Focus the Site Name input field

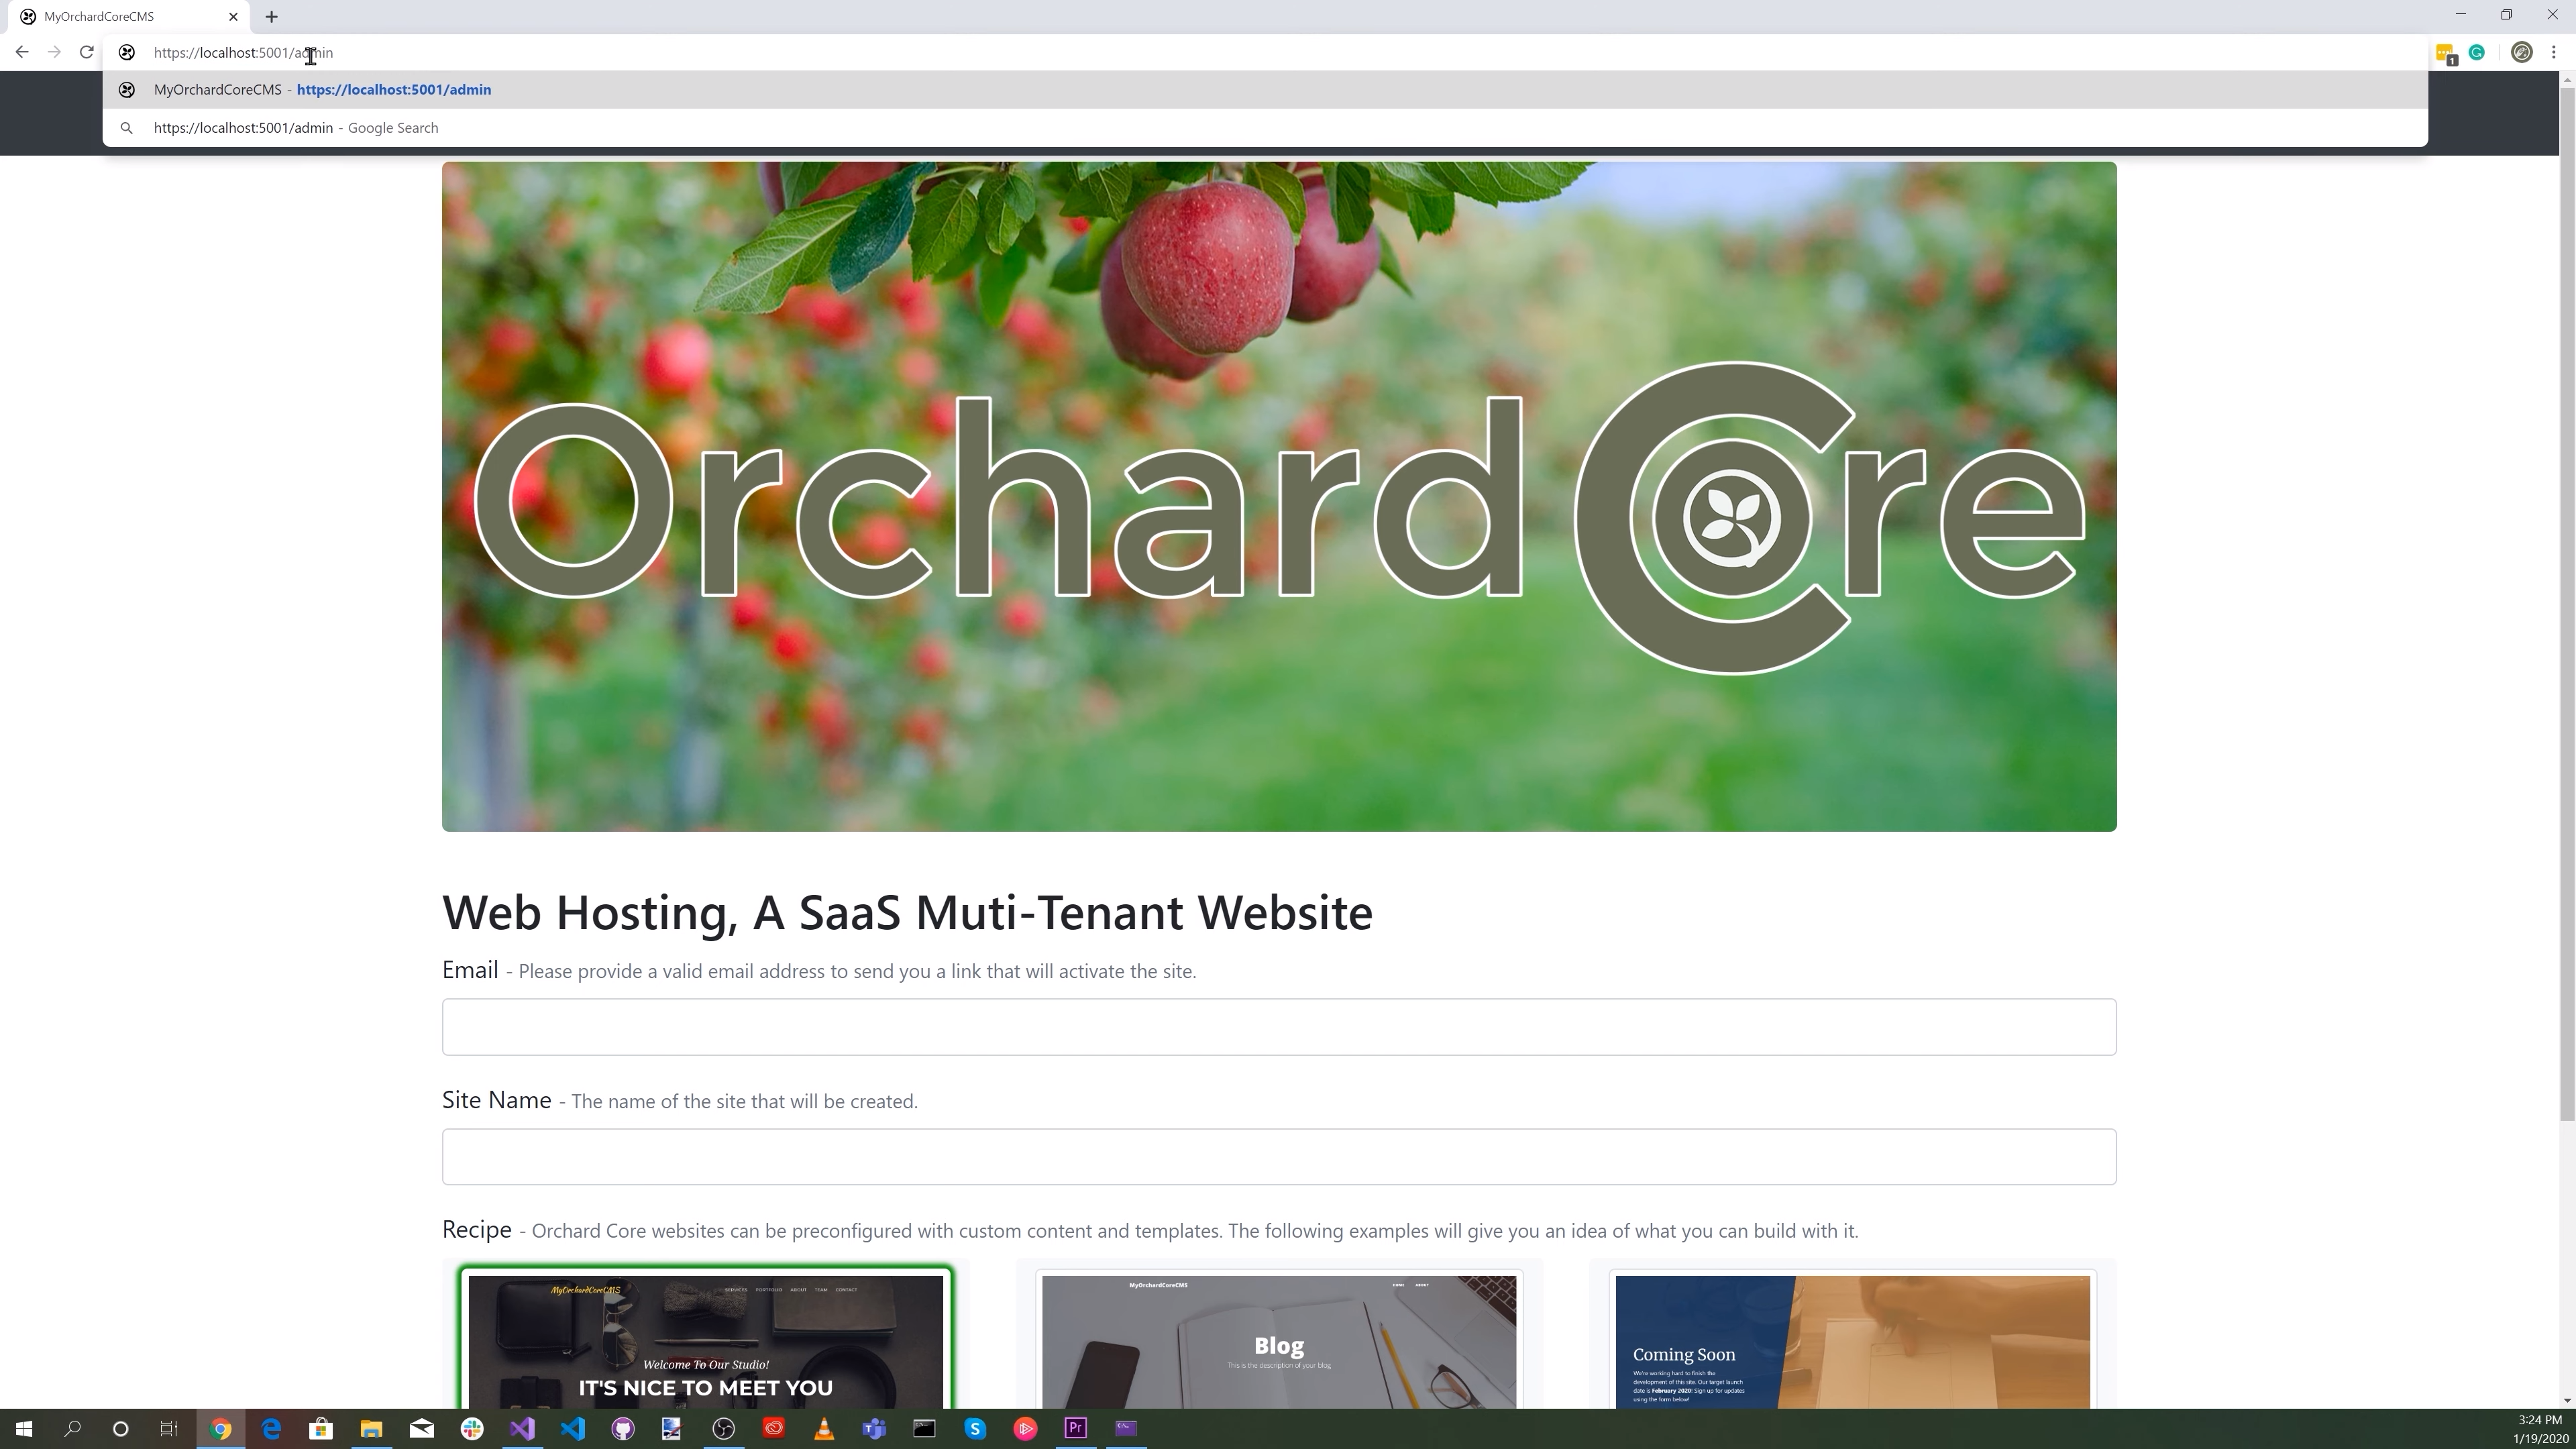(1279, 1156)
